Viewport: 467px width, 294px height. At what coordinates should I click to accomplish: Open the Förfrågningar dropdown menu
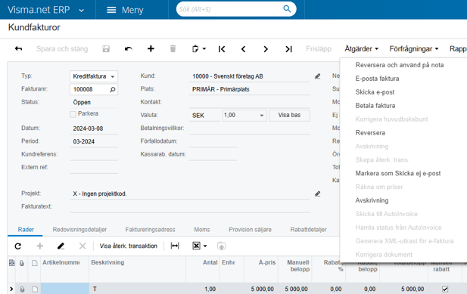[x=414, y=49]
